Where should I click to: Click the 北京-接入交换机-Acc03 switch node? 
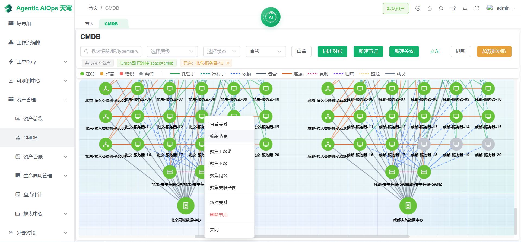coord(106,116)
